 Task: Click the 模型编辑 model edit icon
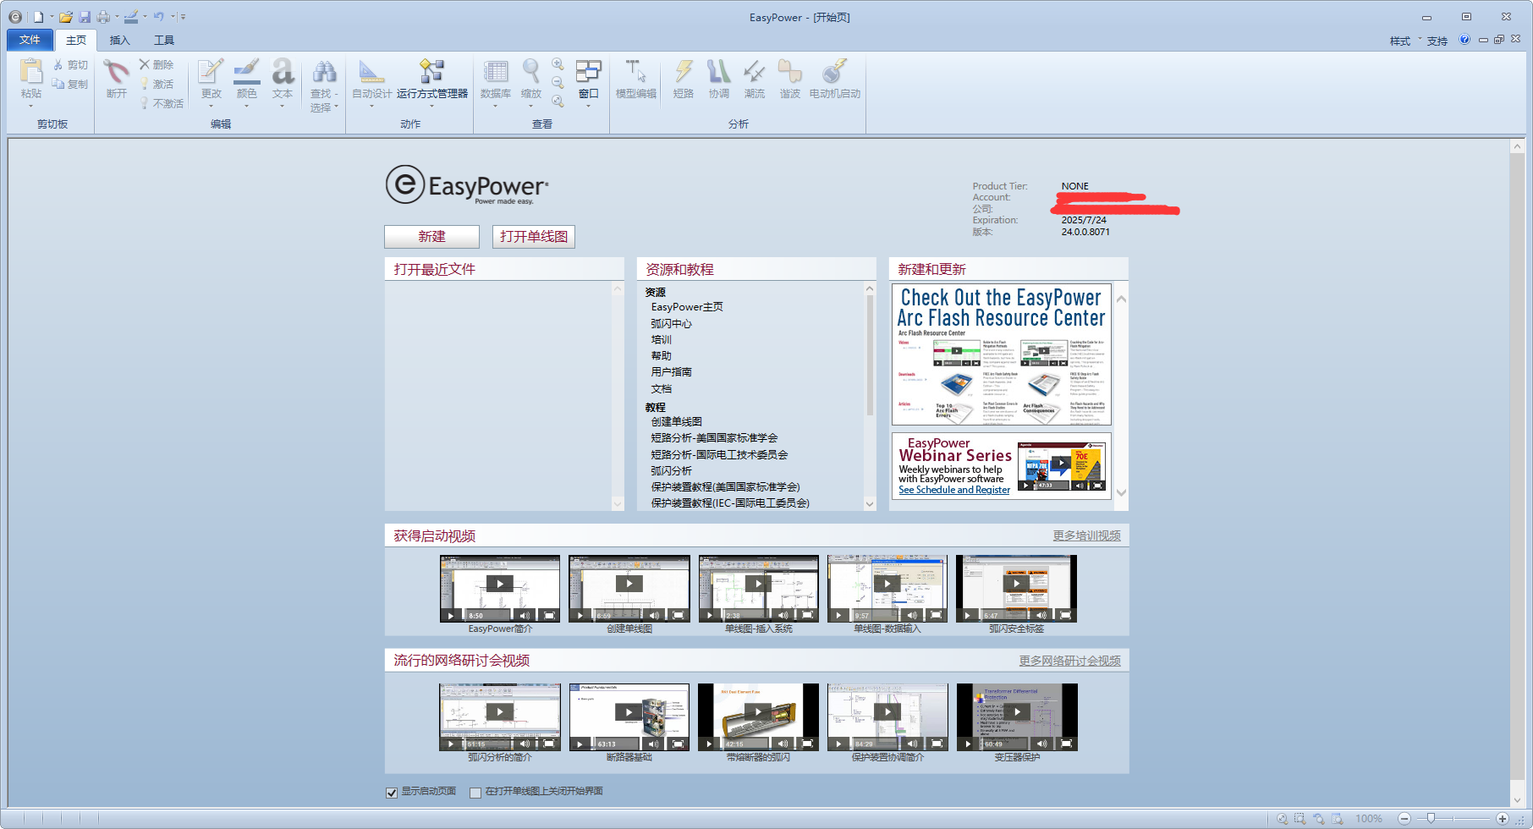point(635,71)
